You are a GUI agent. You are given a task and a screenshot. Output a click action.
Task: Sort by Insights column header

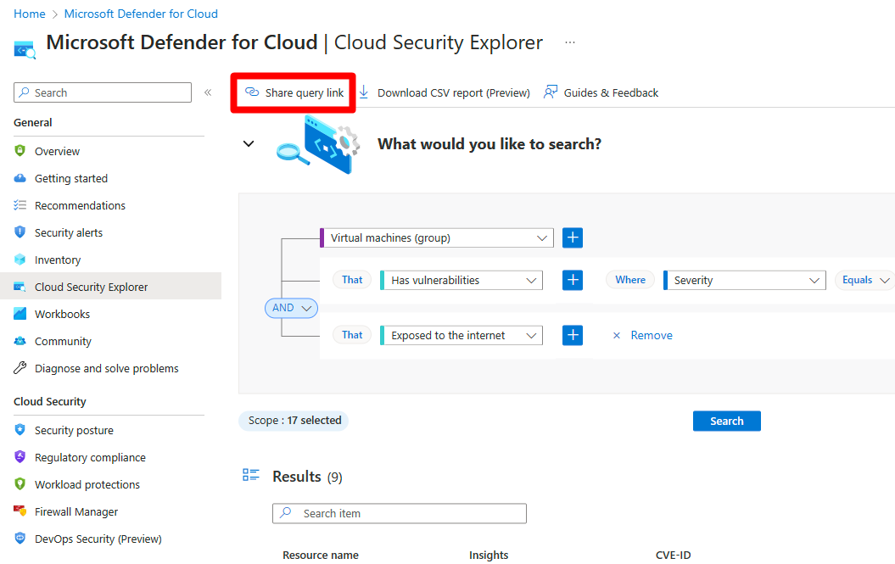coord(489,555)
